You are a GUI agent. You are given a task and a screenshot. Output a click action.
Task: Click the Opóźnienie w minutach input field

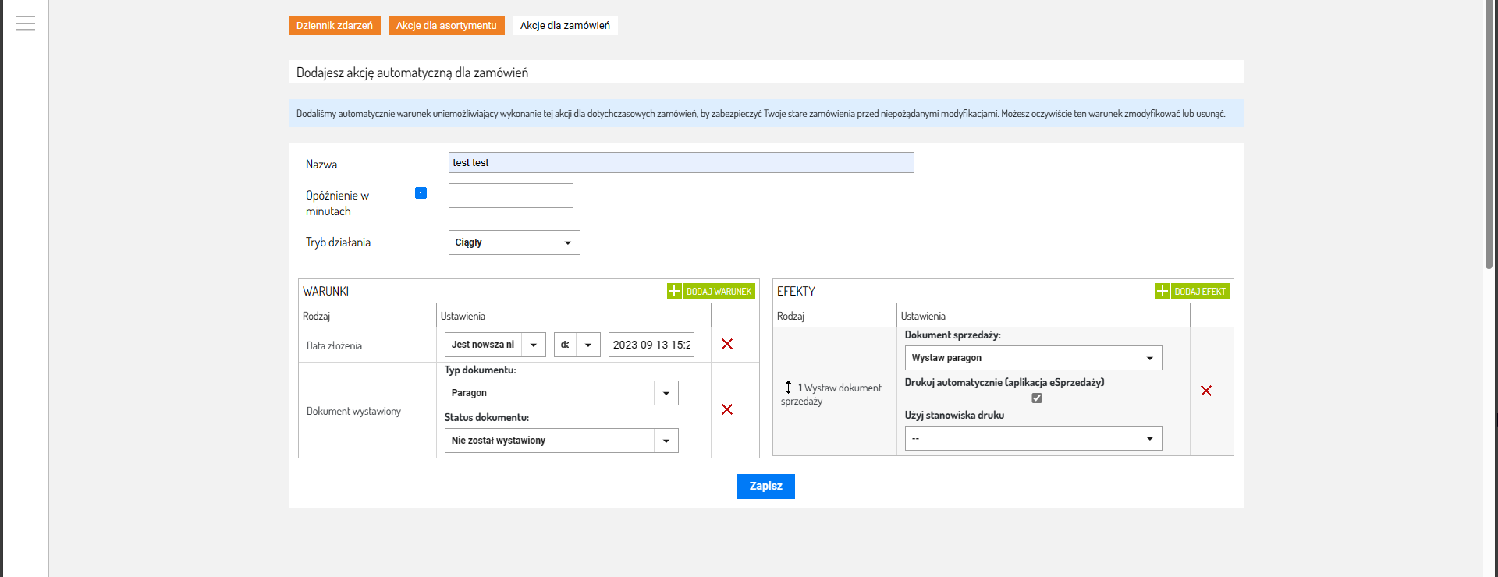510,196
